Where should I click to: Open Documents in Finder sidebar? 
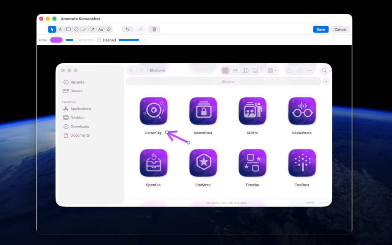point(76,135)
